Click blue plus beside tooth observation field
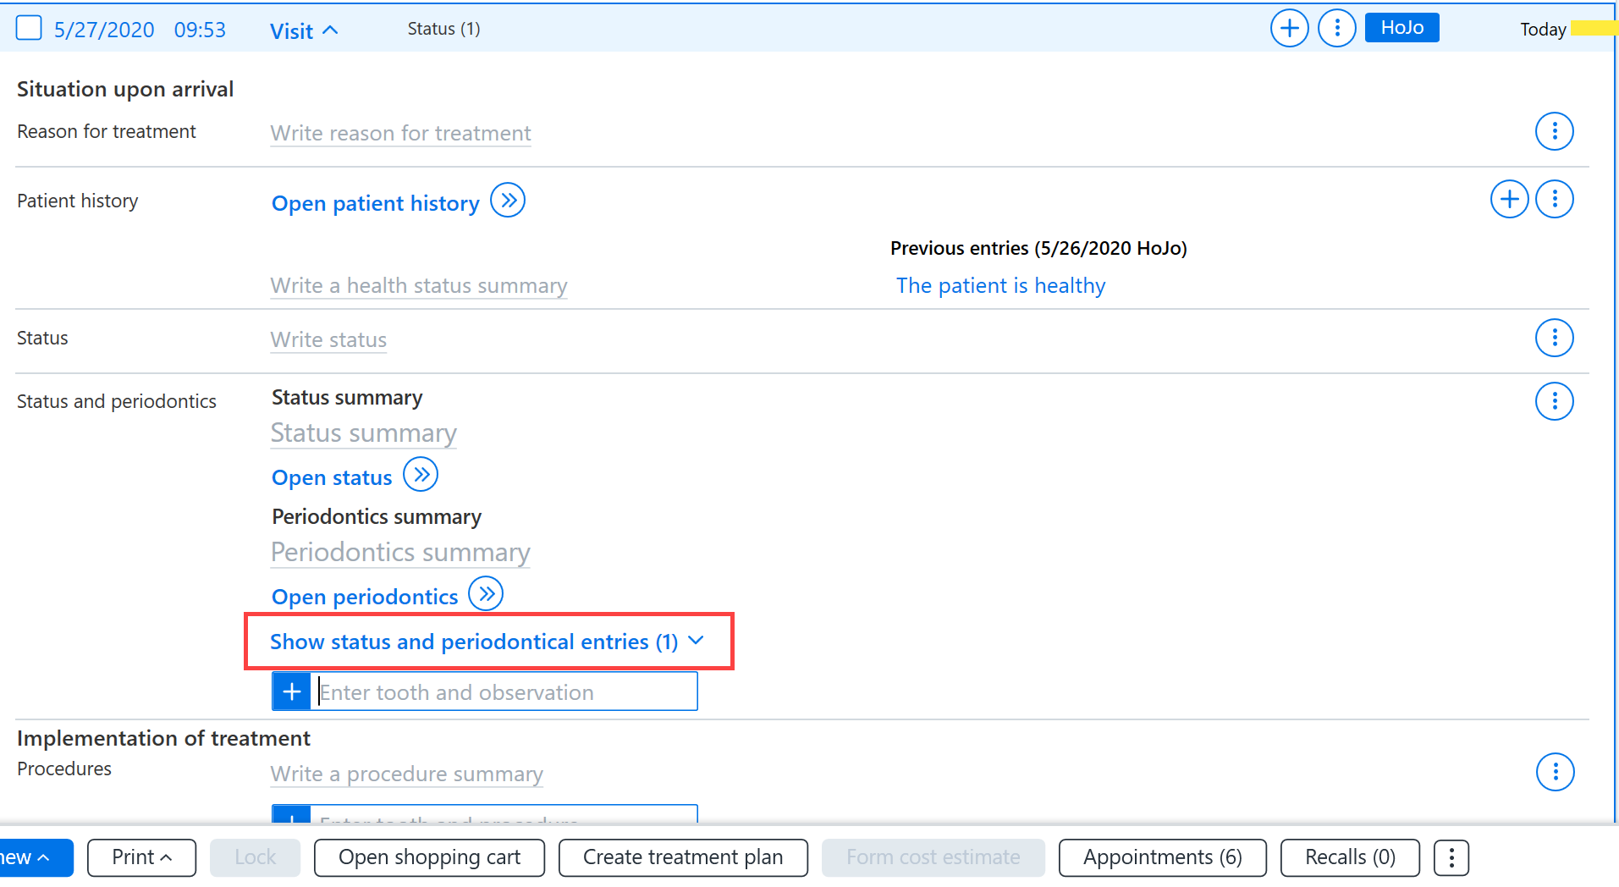The image size is (1619, 887). pyautogui.click(x=292, y=691)
